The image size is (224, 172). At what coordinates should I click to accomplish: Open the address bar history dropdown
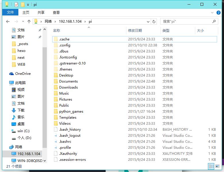point(148,21)
